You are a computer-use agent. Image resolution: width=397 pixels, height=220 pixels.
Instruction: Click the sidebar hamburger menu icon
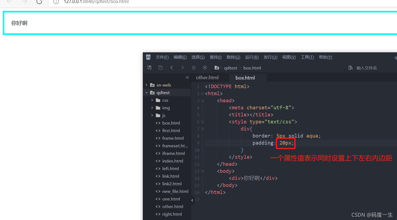[187, 78]
